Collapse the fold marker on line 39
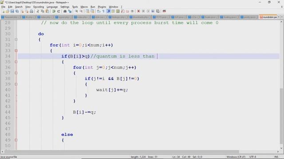This screenshot has width=284, height=159. 16,84
